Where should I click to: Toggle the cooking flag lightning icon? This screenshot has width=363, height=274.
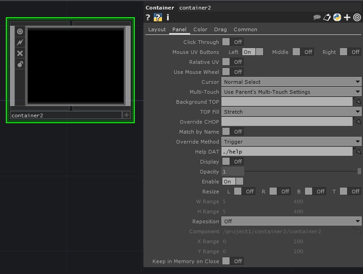pos(20,42)
